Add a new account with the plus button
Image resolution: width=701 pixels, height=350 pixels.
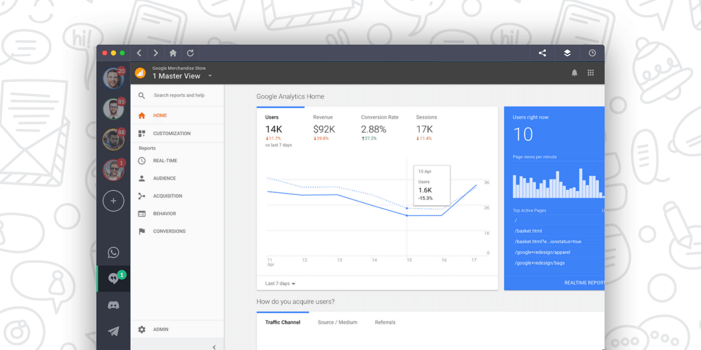point(113,201)
